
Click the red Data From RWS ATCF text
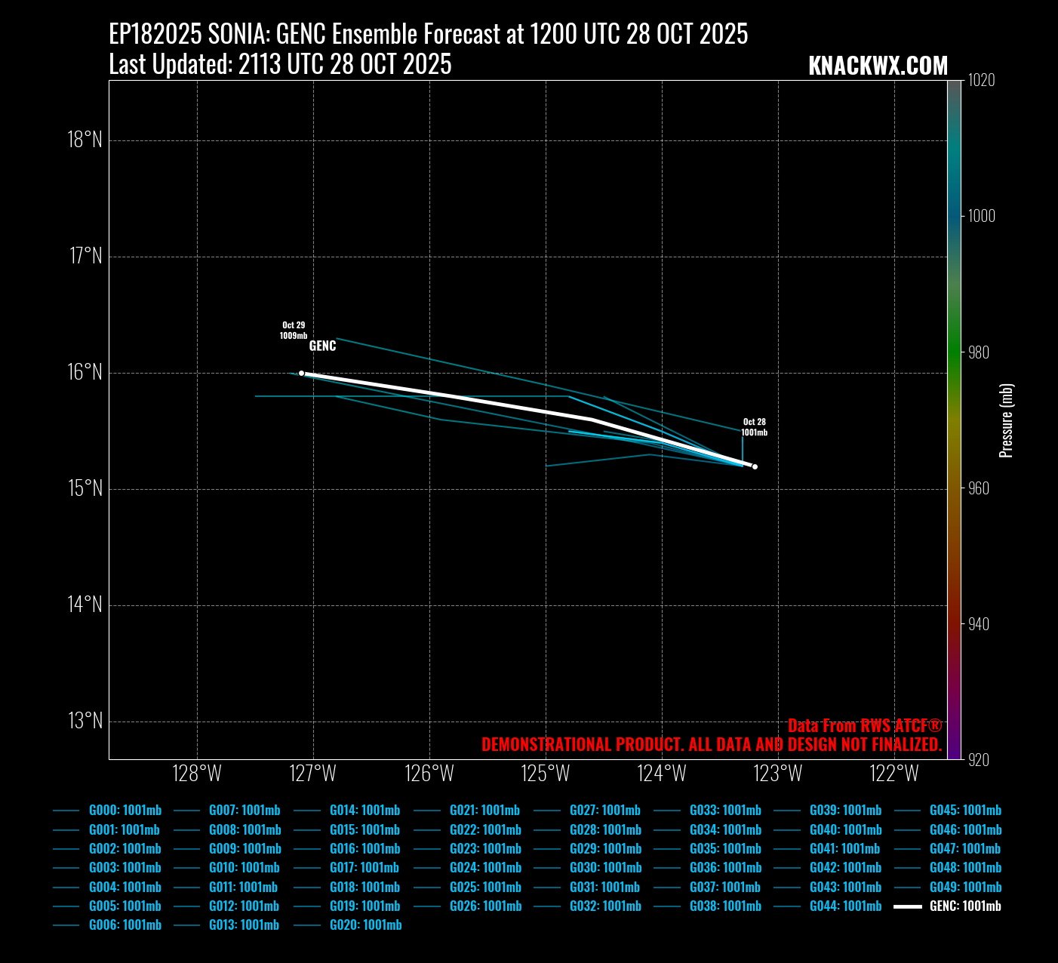(x=864, y=726)
